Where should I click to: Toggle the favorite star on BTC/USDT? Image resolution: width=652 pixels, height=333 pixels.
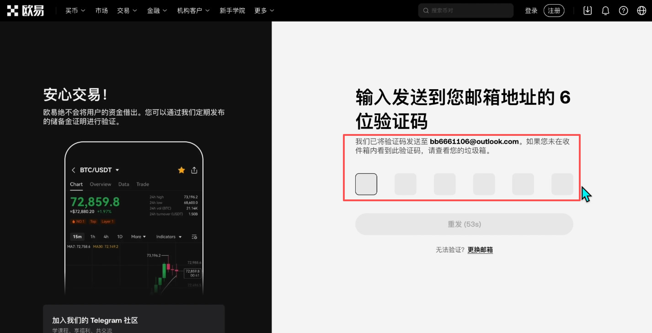(181, 170)
